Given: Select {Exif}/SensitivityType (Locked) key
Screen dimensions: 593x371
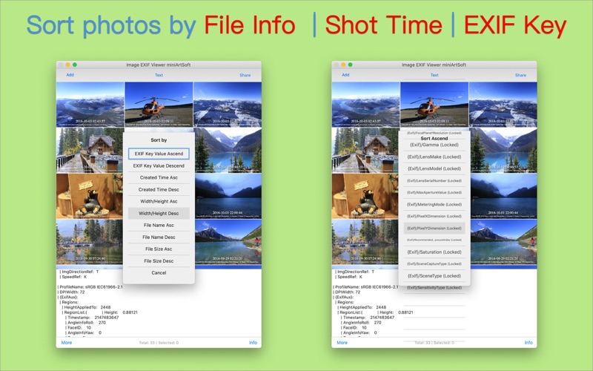Looking at the screenshot, I should tap(434, 288).
